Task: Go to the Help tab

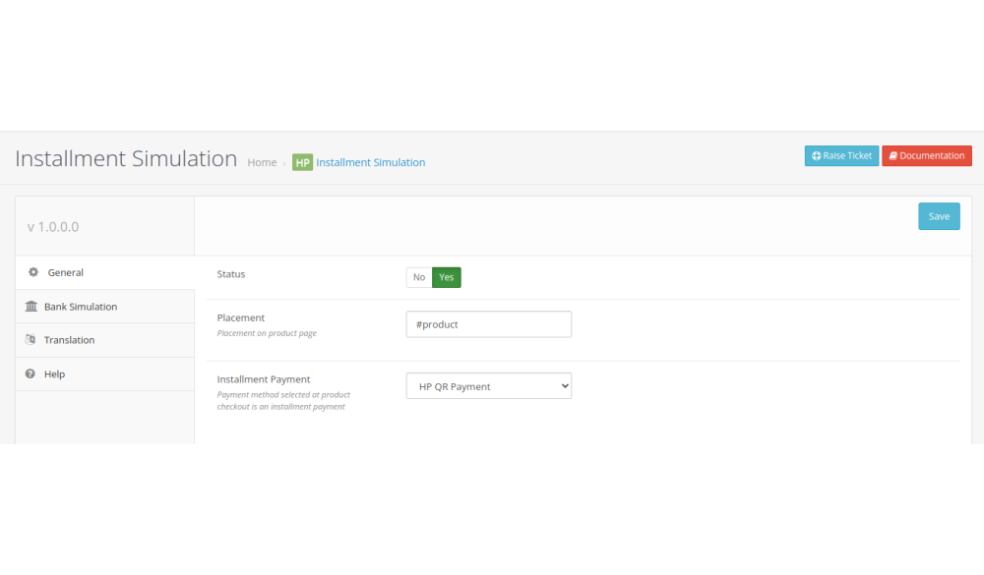Action: 55,374
